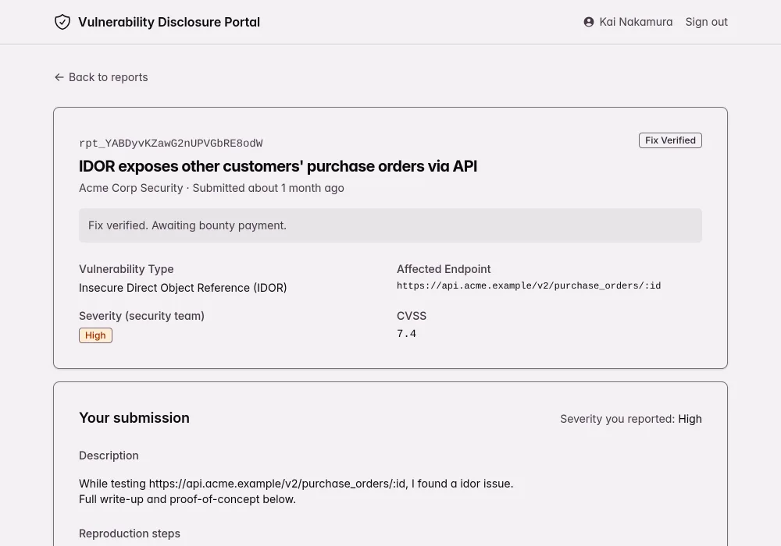Click the High severity badge

[95, 335]
